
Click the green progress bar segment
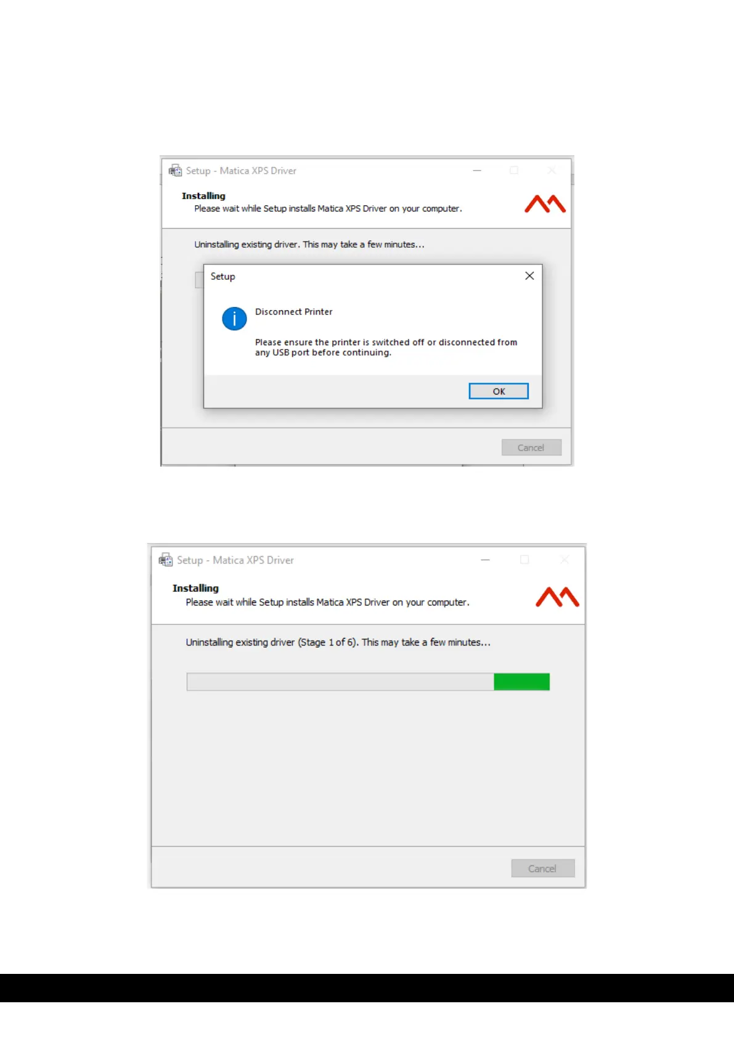pyautogui.click(x=521, y=682)
